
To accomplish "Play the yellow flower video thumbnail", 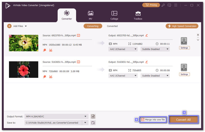I will [x=24, y=43].
